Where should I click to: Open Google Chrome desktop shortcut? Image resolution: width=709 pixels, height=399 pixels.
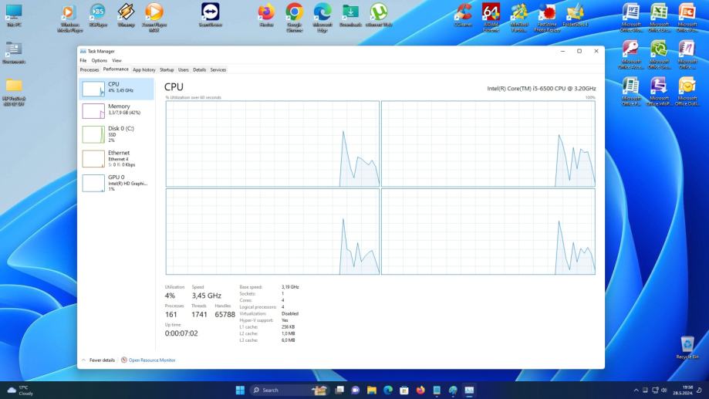pyautogui.click(x=295, y=18)
